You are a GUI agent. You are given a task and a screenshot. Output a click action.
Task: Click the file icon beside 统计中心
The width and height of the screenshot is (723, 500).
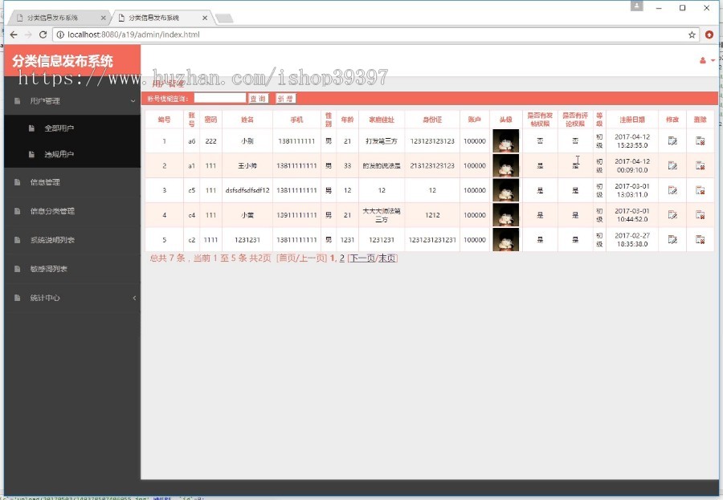17,298
